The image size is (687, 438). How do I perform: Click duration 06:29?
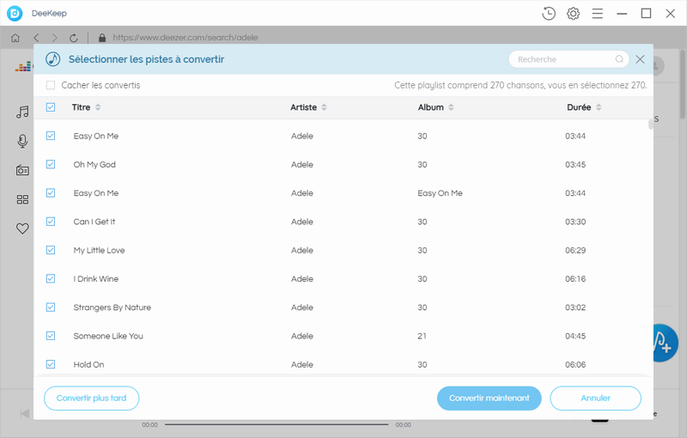(575, 250)
